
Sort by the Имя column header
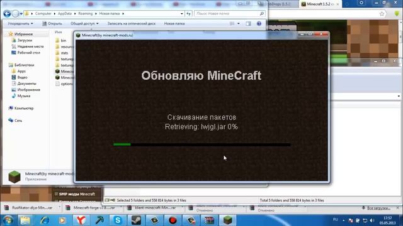[59, 32]
